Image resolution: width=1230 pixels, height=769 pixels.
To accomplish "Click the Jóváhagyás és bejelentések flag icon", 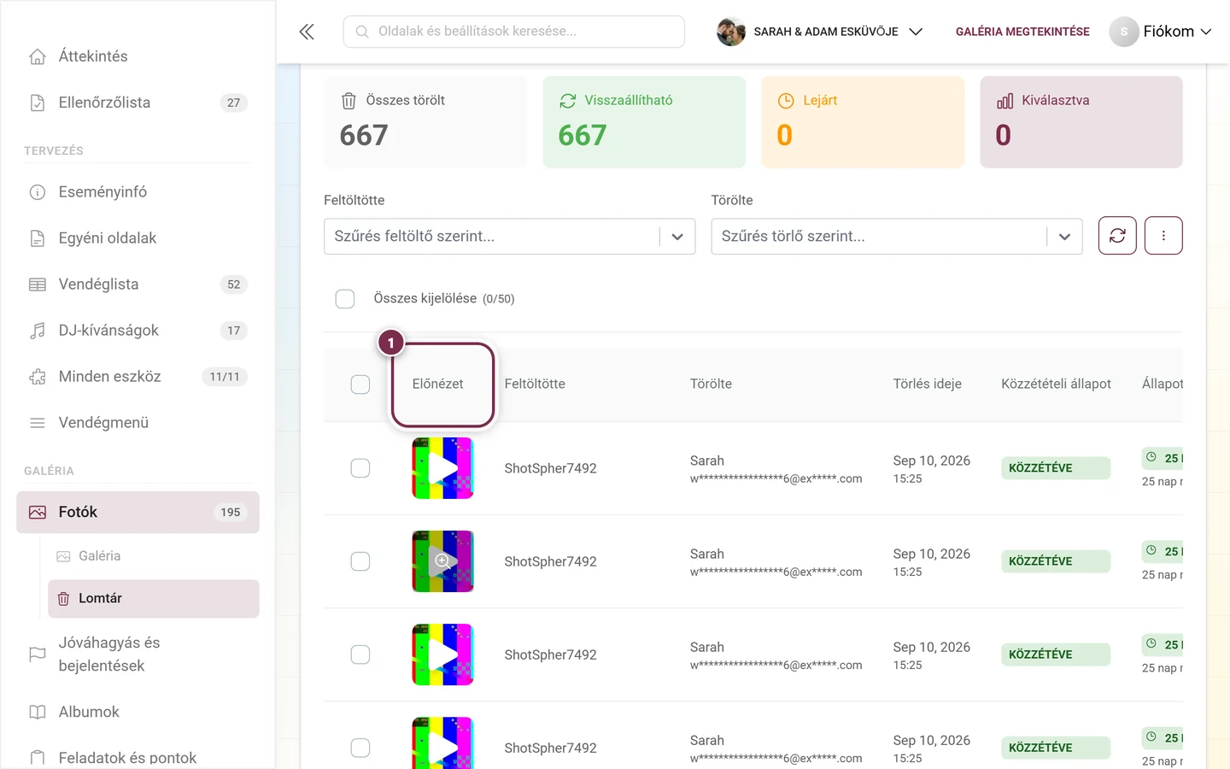I will click(x=38, y=655).
